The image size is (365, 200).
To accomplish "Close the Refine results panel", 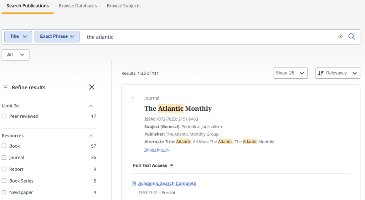I will (92, 87).
